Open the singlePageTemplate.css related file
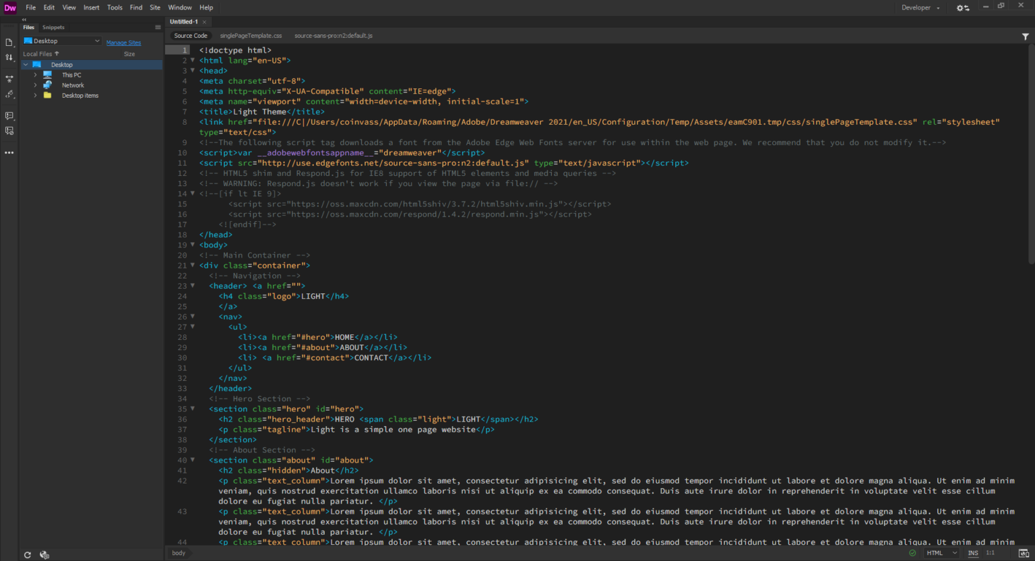The height and width of the screenshot is (561, 1035). pyautogui.click(x=251, y=36)
